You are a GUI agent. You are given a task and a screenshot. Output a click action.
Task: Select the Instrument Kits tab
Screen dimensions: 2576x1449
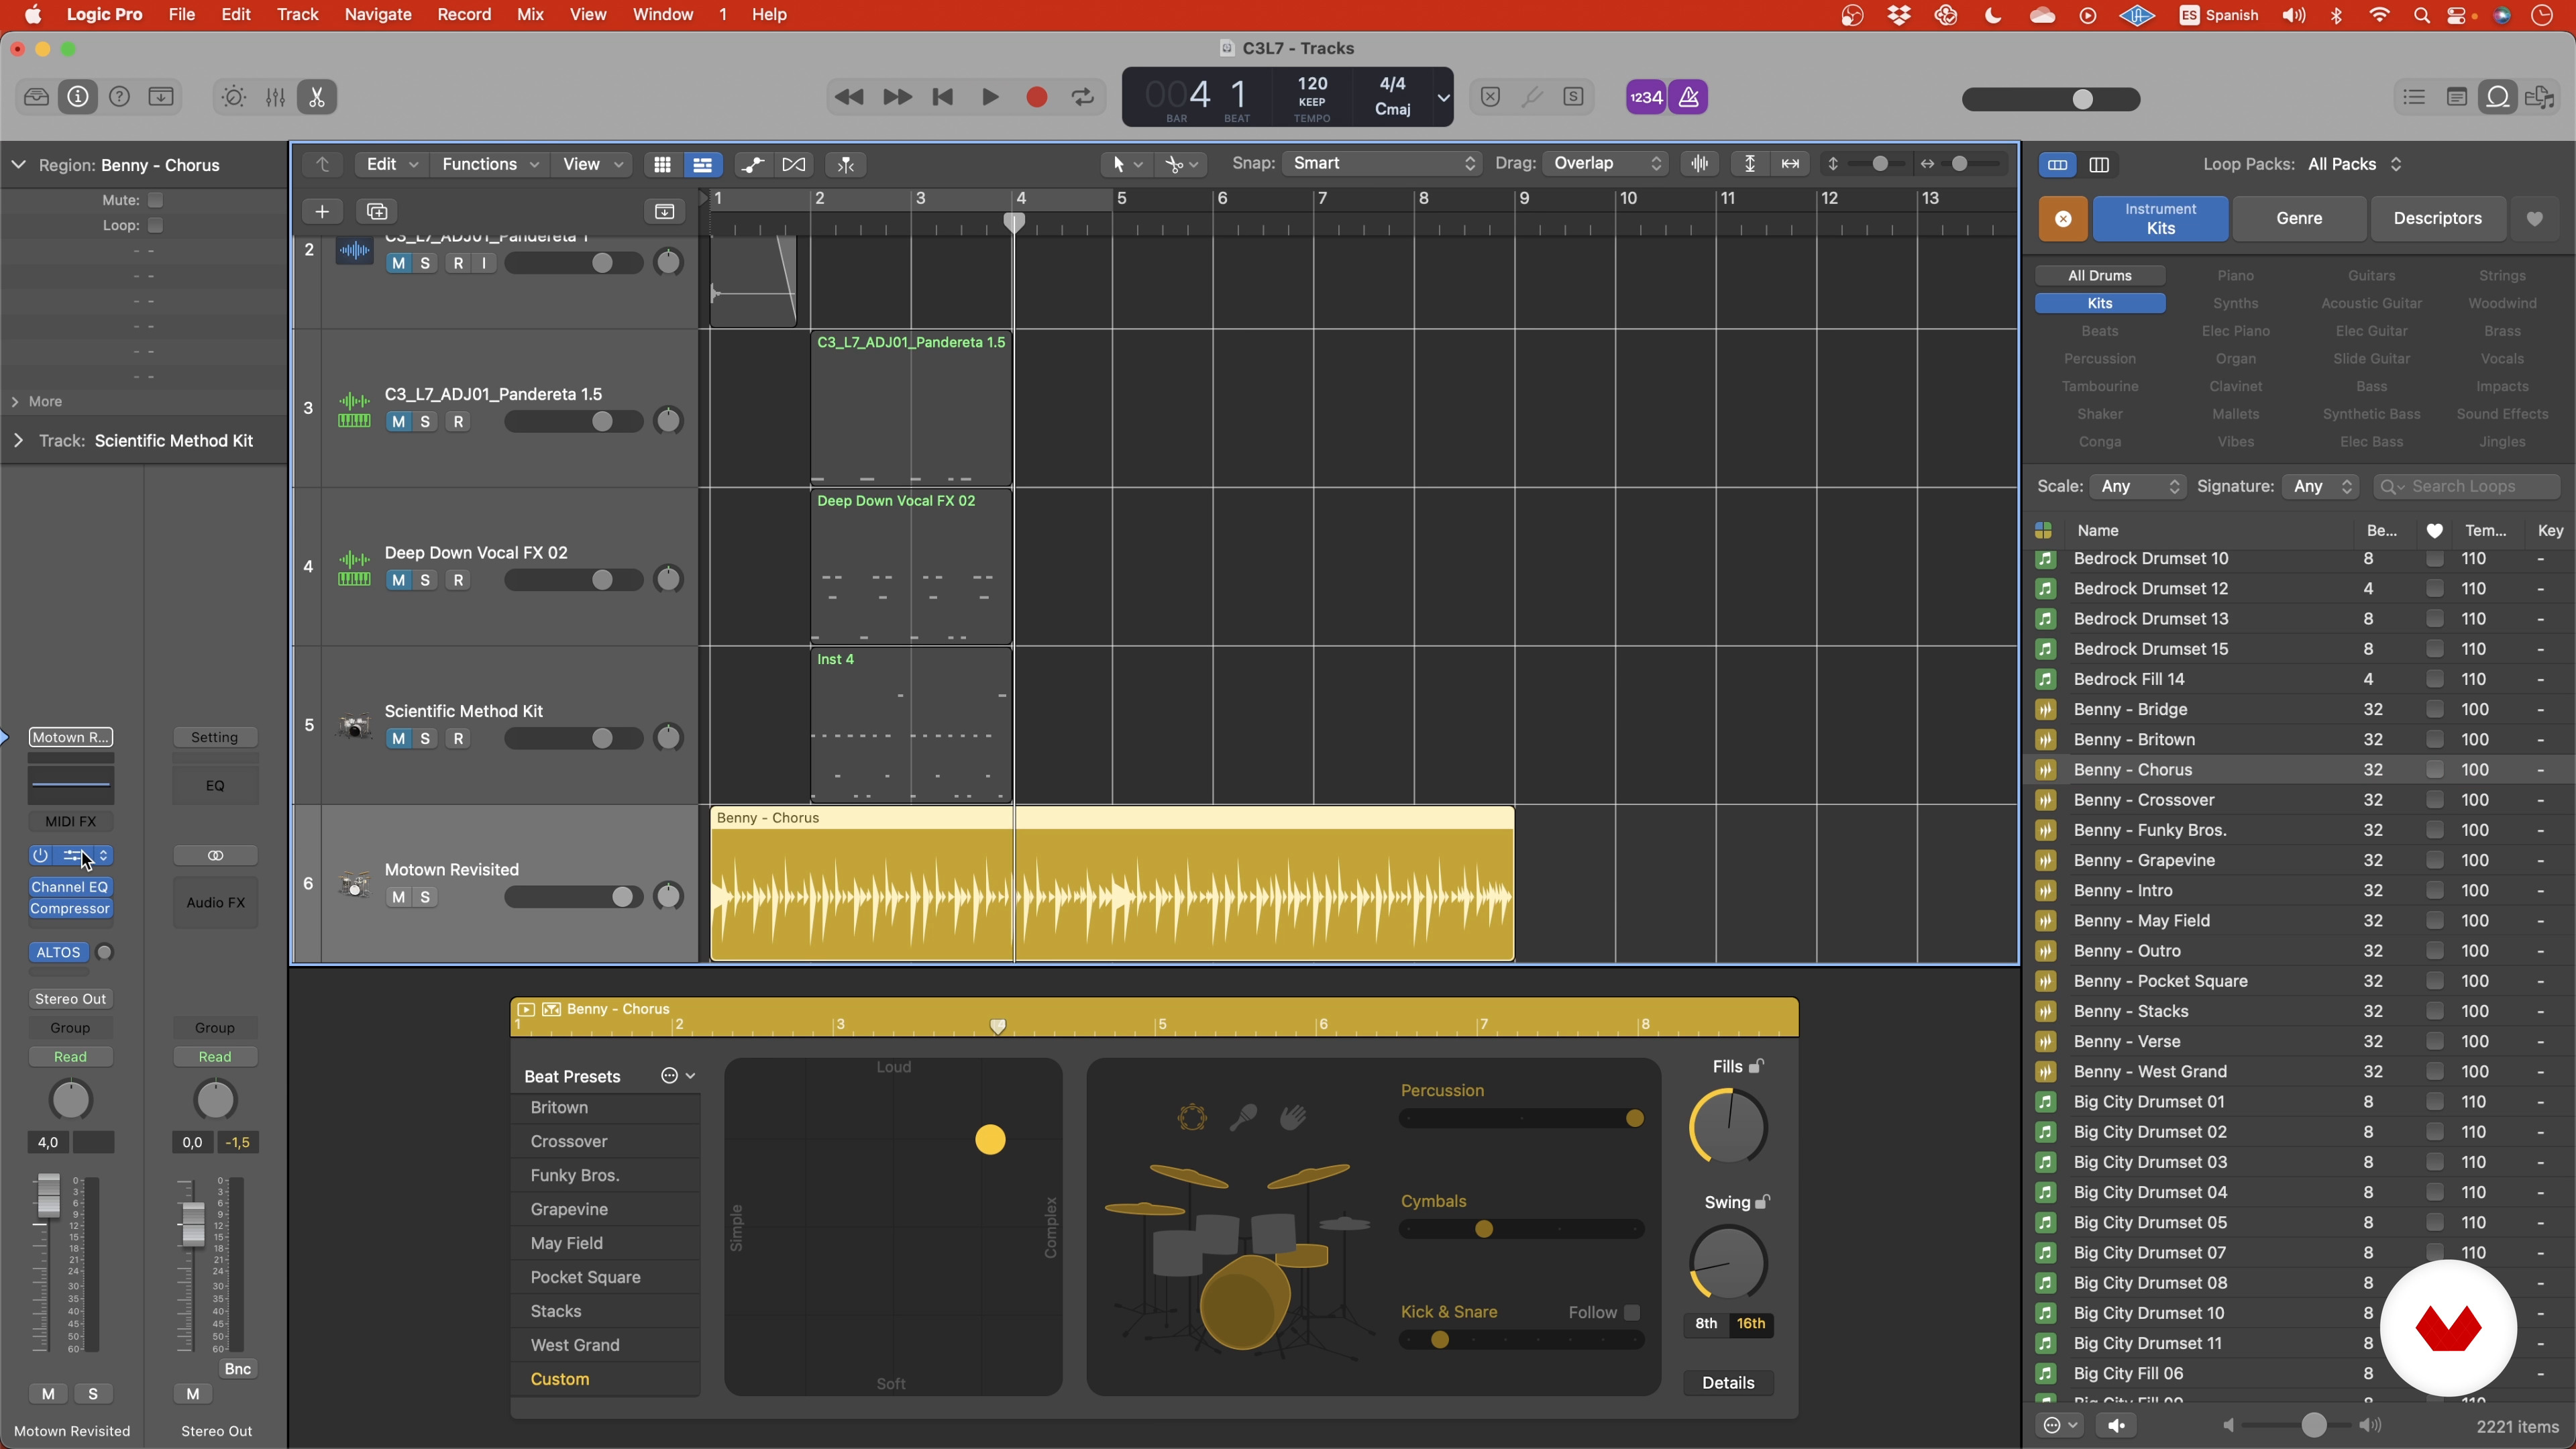pos(2160,218)
